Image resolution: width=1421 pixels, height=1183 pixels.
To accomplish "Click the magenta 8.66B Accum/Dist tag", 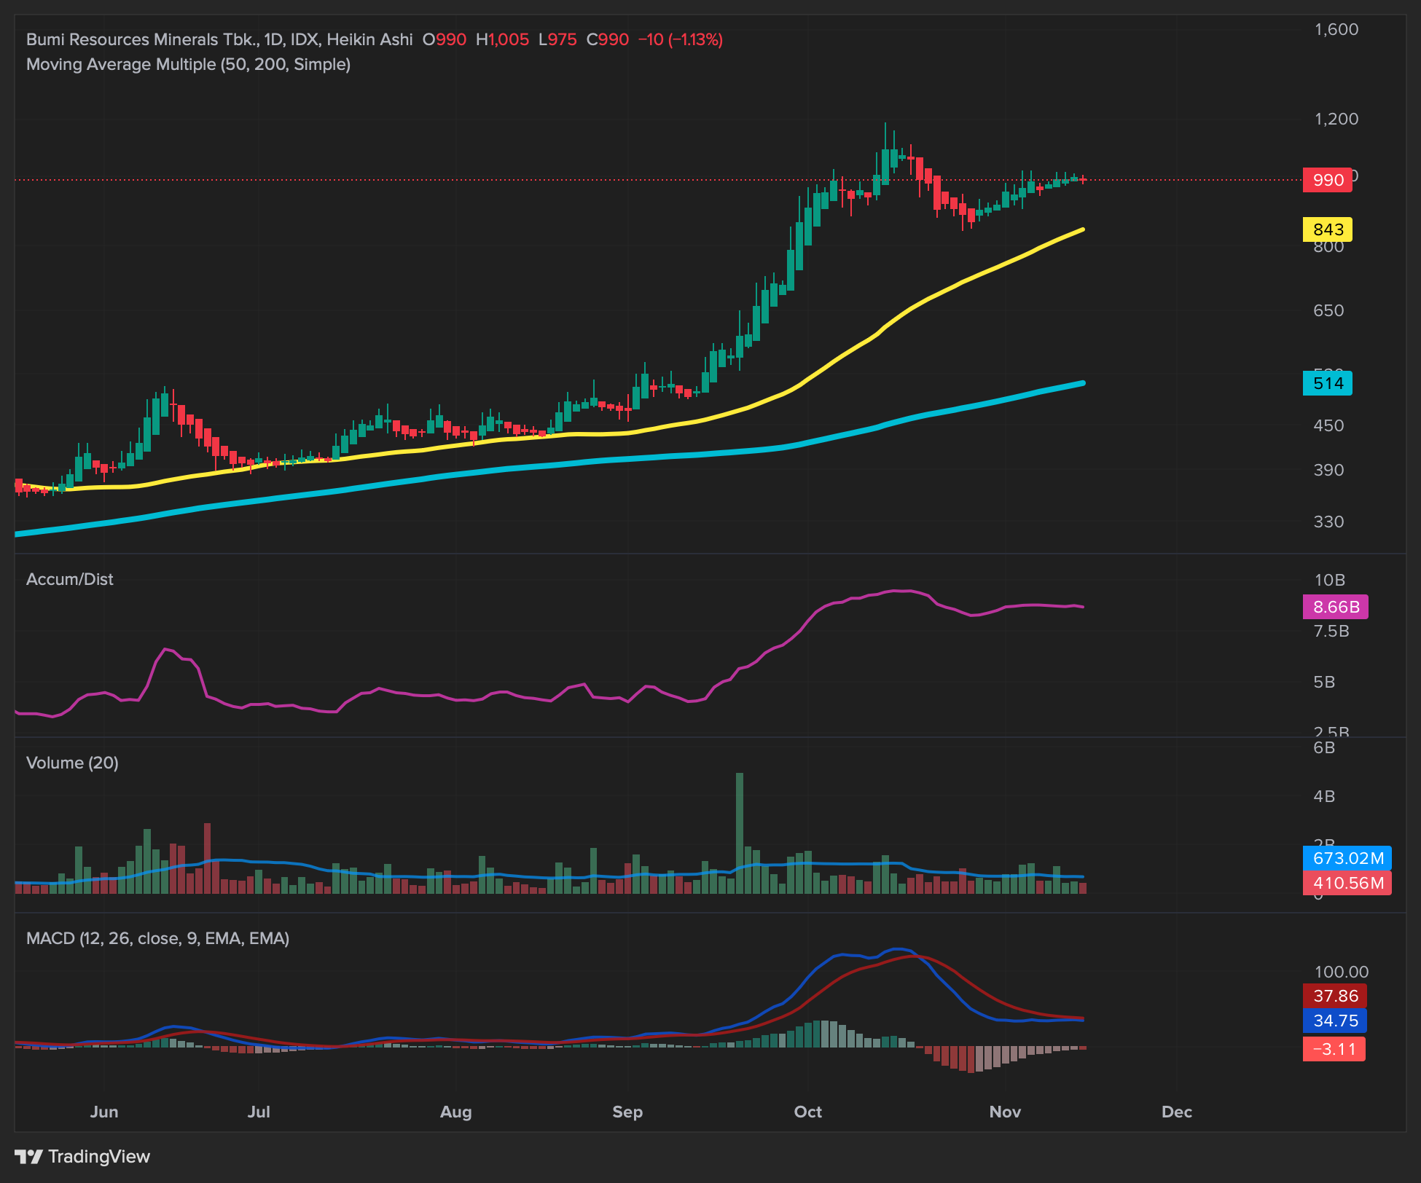I will [x=1335, y=607].
